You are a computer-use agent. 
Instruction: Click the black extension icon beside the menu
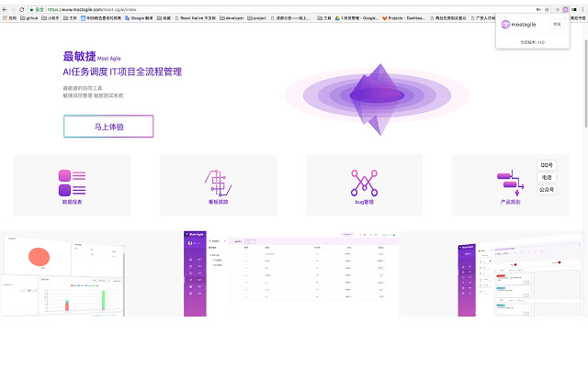[573, 9]
